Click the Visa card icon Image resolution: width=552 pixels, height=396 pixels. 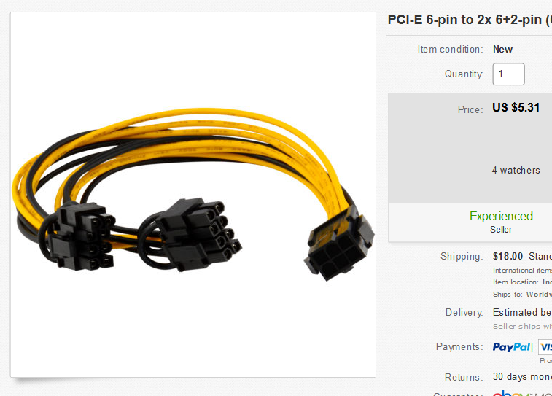click(x=545, y=347)
